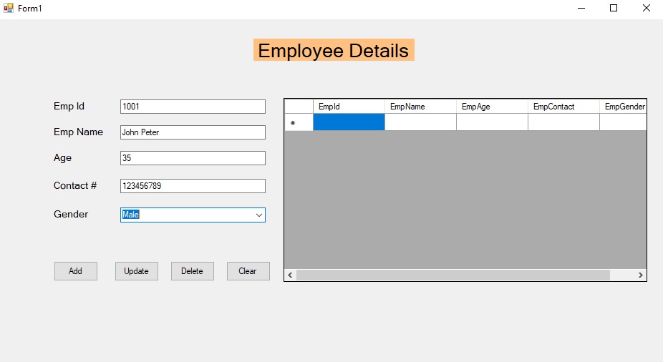Click the Add button
This screenshot has width=663, height=362.
tap(76, 271)
